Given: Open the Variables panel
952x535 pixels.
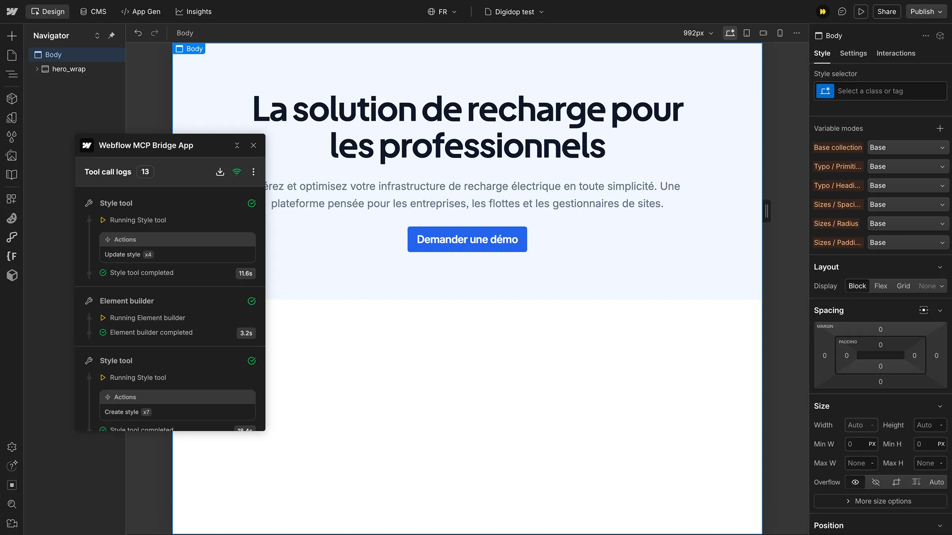Looking at the screenshot, I should point(12,137).
